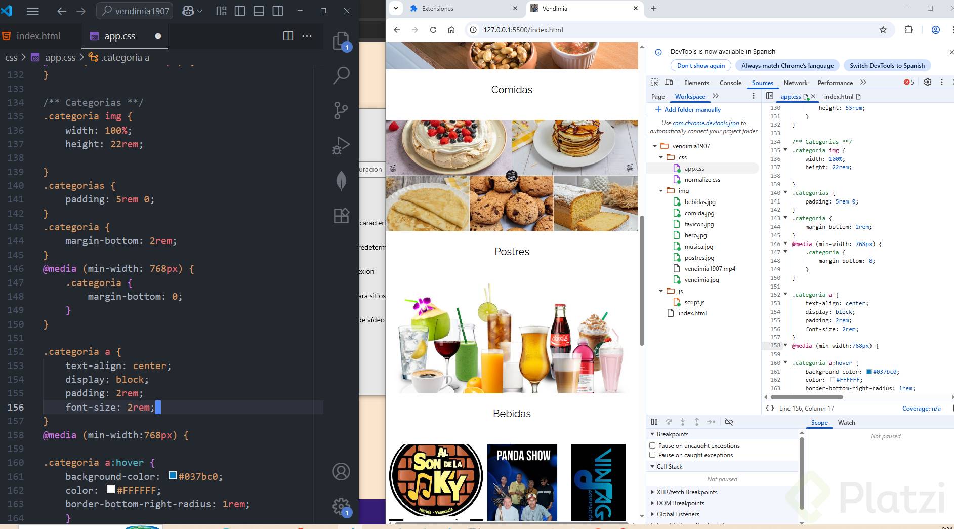Image resolution: width=954 pixels, height=529 pixels.
Task: Activate the DevTools inspect element tool
Action: (654, 83)
